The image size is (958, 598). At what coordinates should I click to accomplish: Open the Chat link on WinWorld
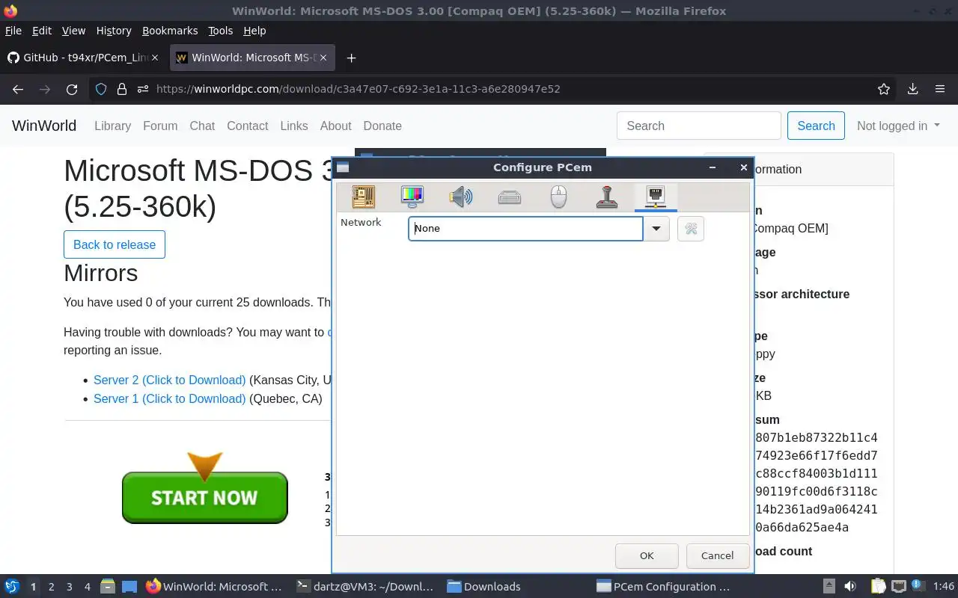coord(202,126)
